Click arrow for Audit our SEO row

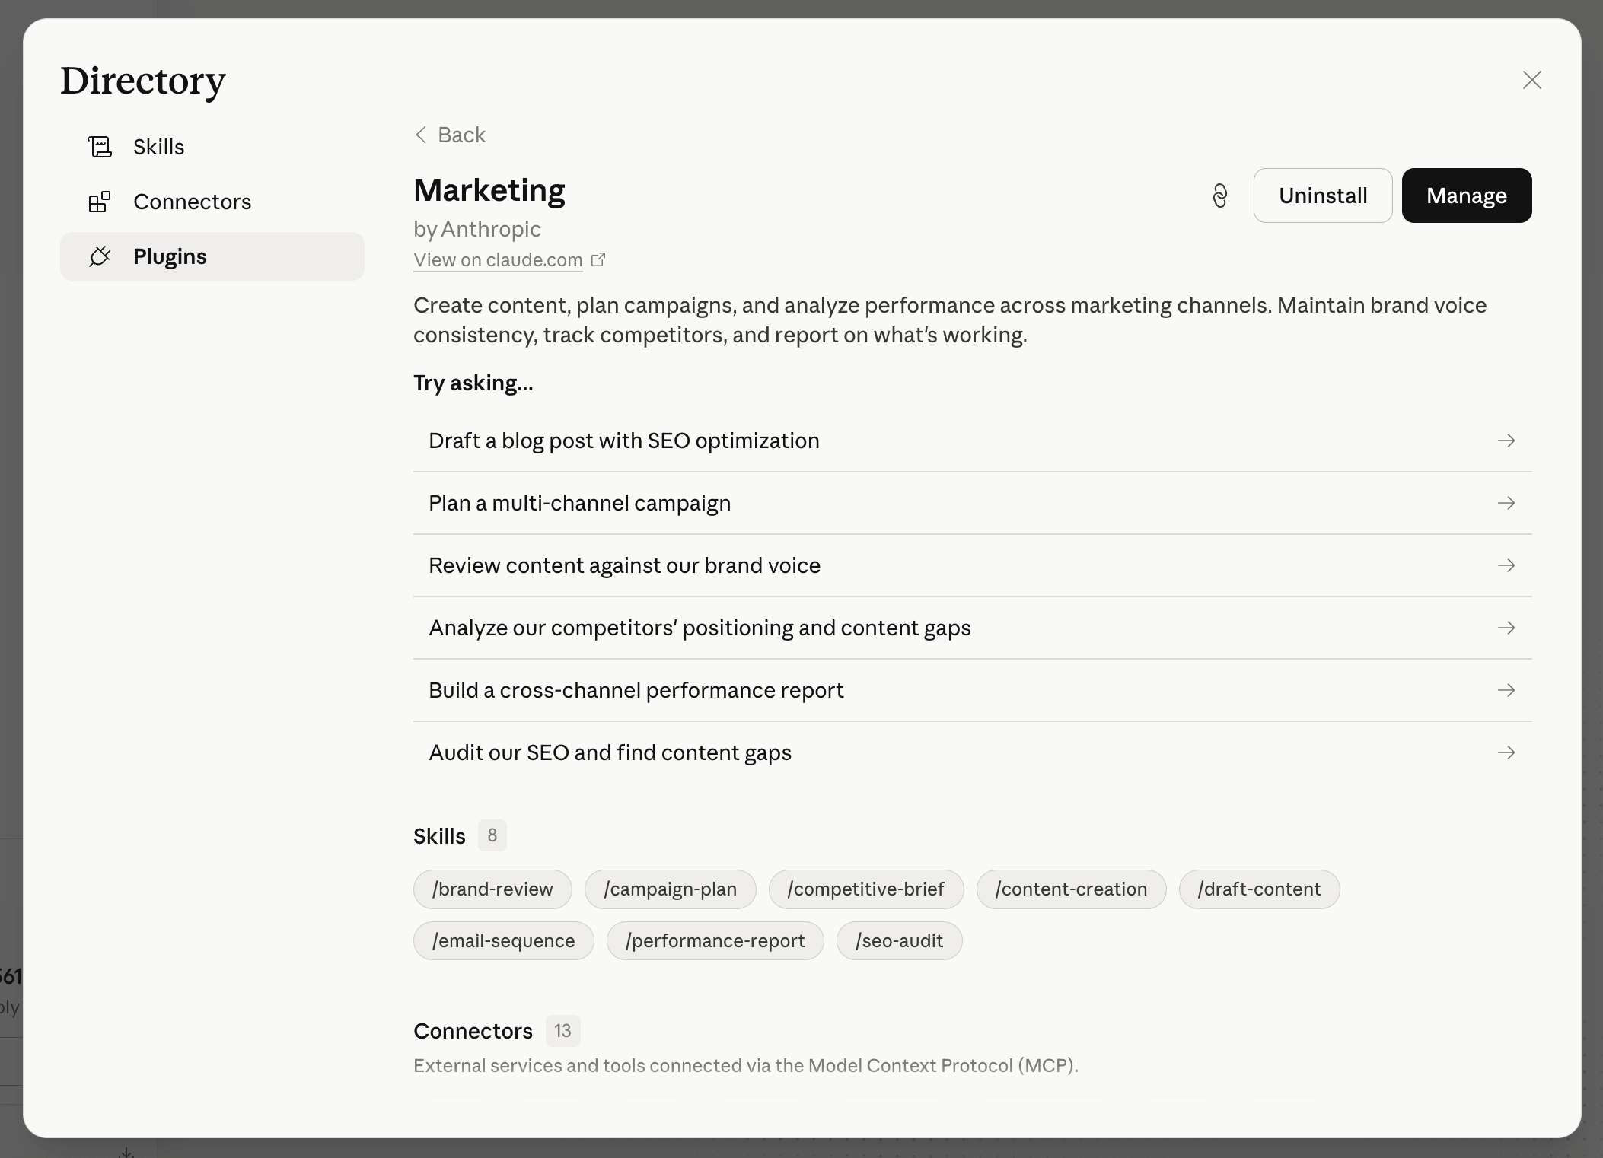(x=1506, y=752)
